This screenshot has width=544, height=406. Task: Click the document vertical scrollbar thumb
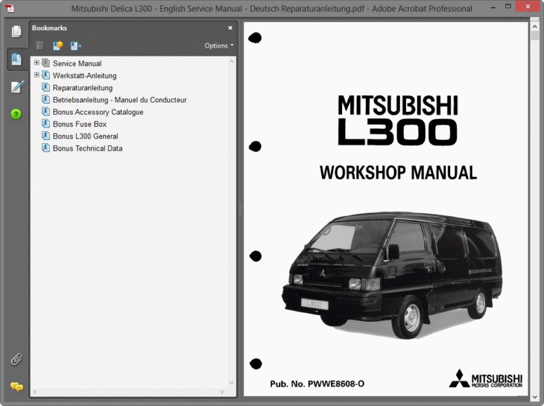(534, 35)
